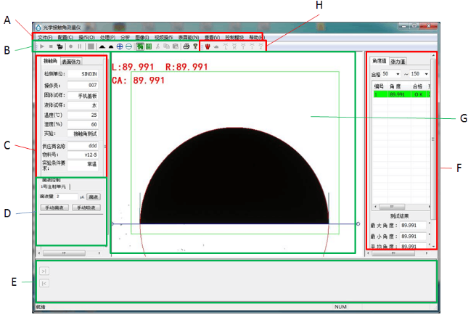Click the blue circle with horizontal line icon
476x328 pixels.
pos(128,46)
